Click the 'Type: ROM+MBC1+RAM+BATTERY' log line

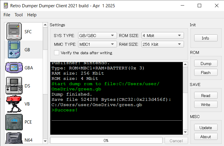click(98, 68)
